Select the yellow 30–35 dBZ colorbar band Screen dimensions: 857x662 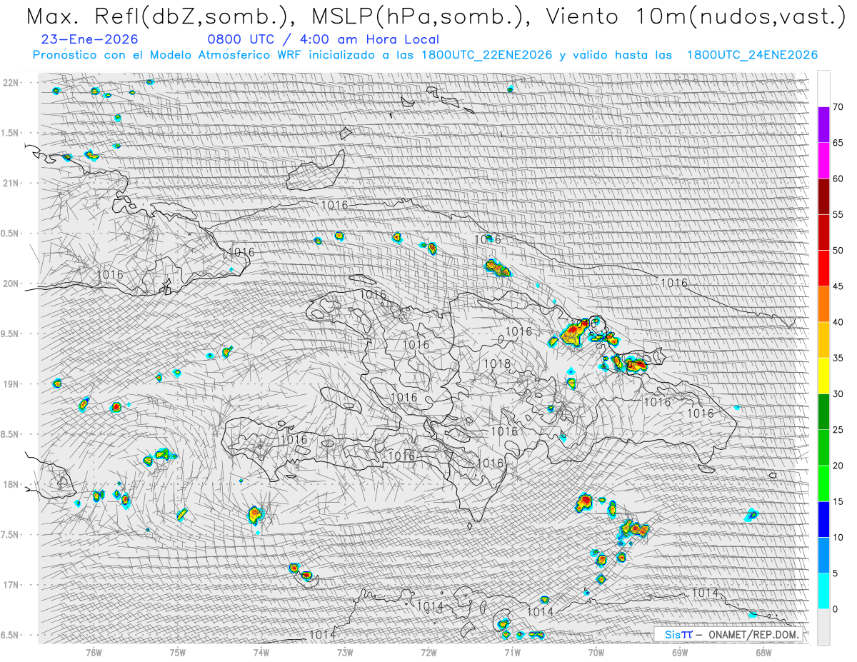pyautogui.click(x=823, y=376)
